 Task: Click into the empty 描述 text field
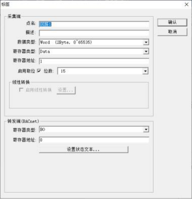[94, 33]
